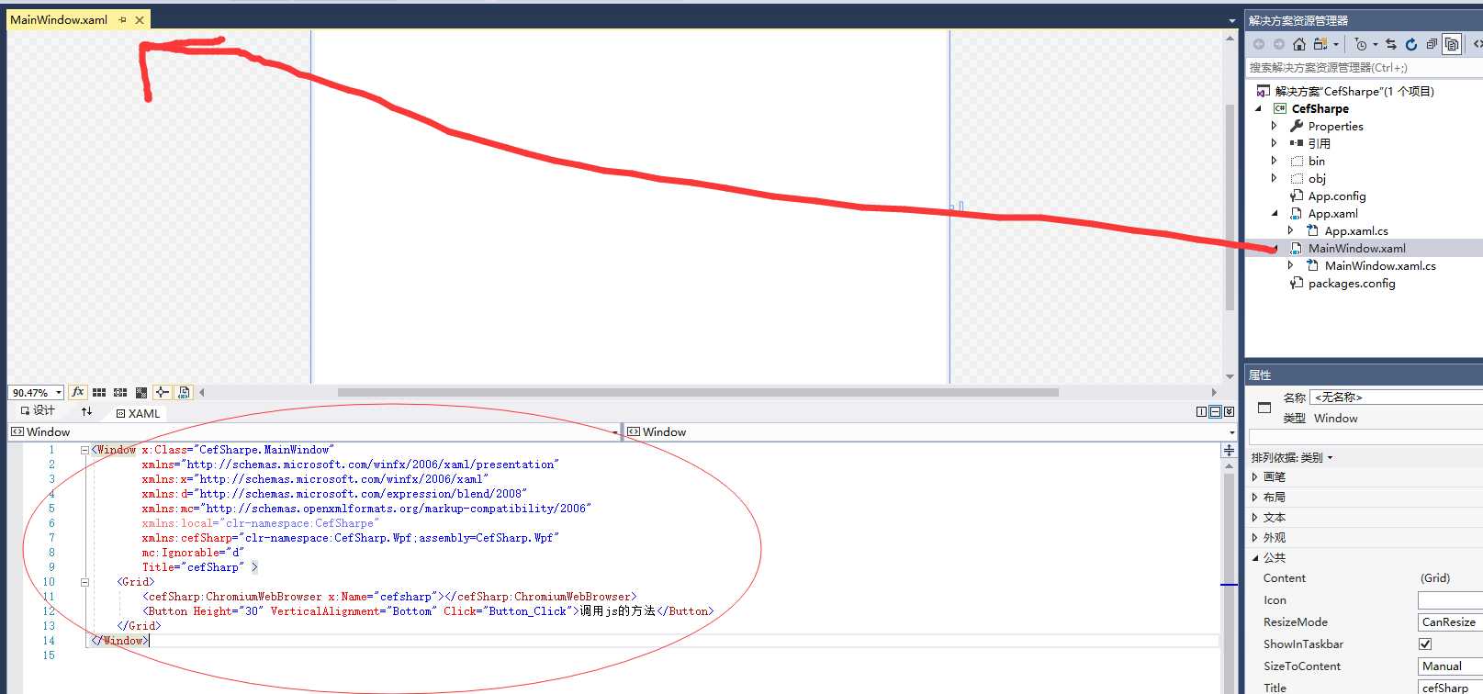This screenshot has height=694, width=1483.
Task: Click the Solution Explorer search box
Action: click(x=1364, y=68)
